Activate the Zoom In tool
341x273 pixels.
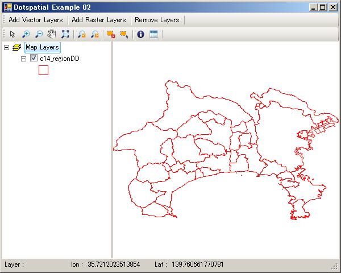click(26, 34)
